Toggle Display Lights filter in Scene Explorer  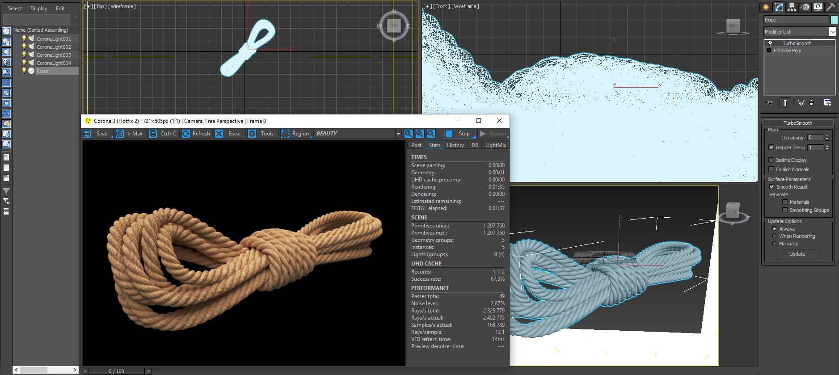tap(6, 52)
